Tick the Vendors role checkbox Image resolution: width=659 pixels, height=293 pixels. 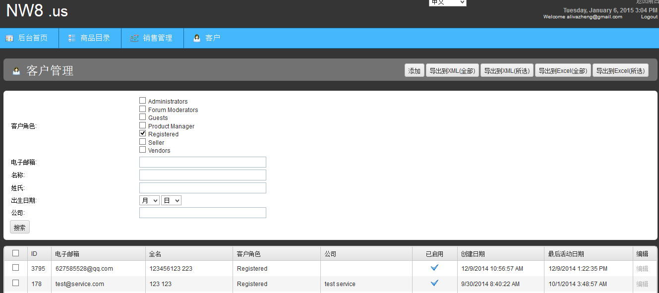pos(143,150)
